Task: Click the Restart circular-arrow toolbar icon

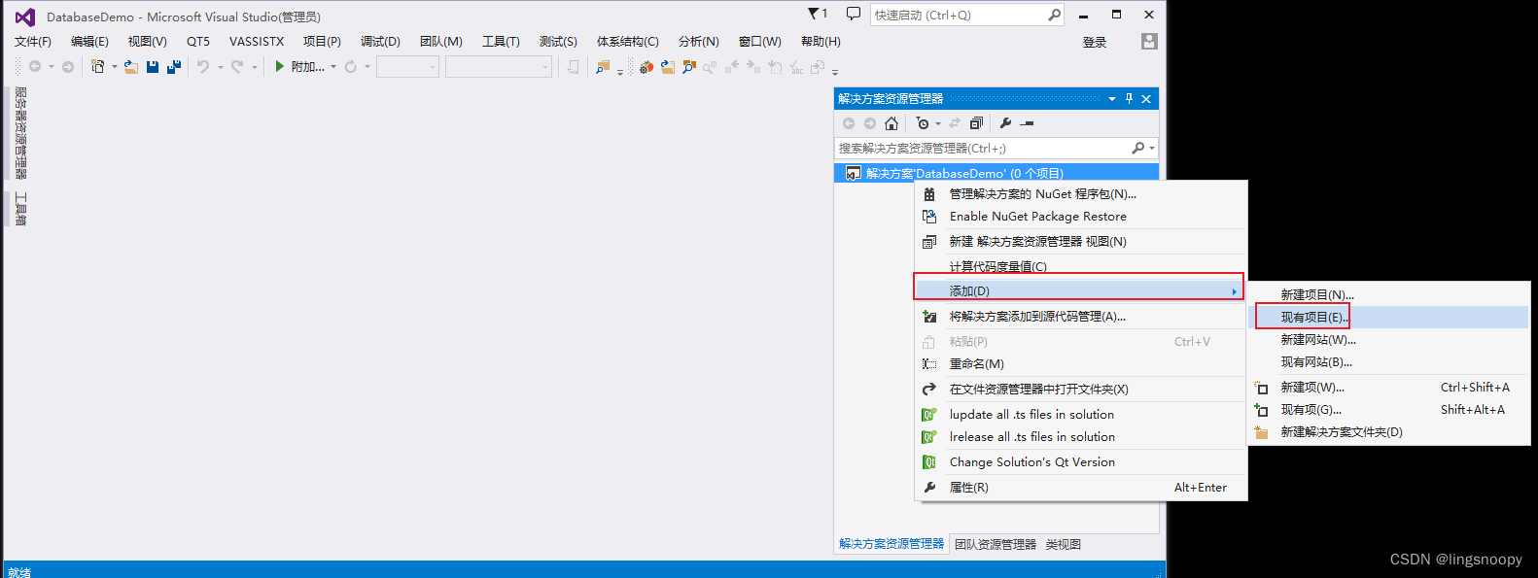Action: [351, 67]
